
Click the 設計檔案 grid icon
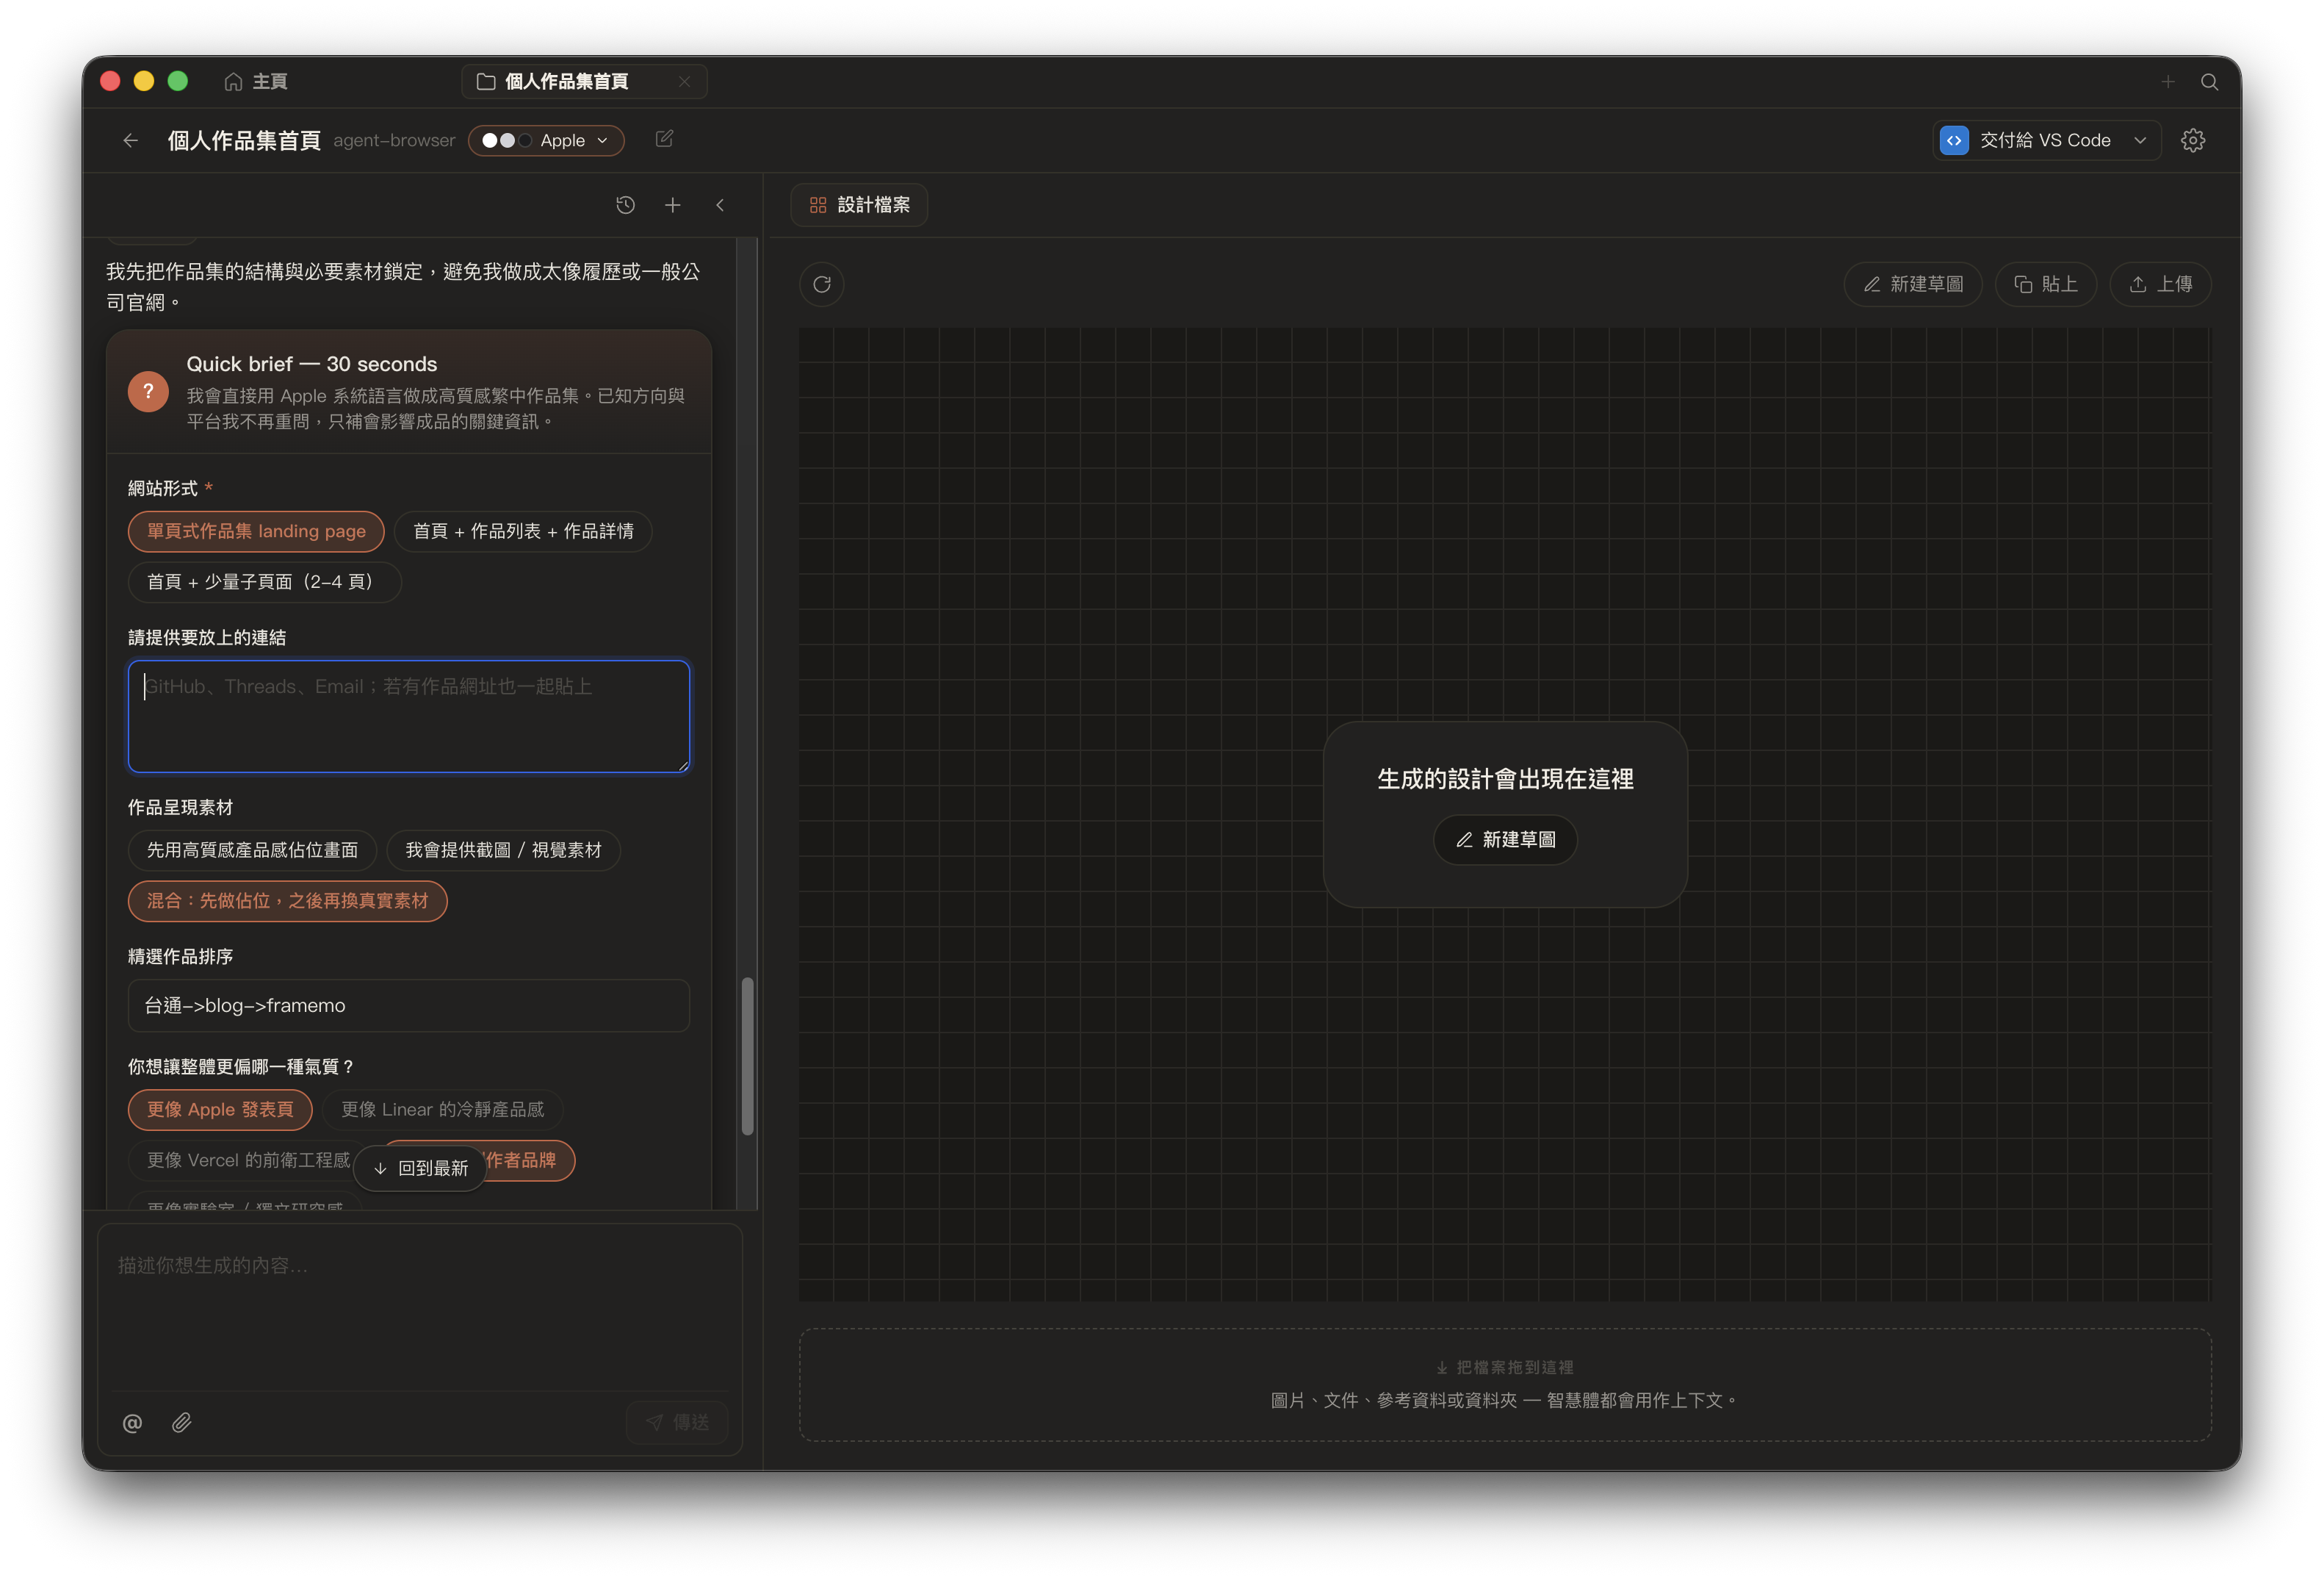[x=818, y=205]
